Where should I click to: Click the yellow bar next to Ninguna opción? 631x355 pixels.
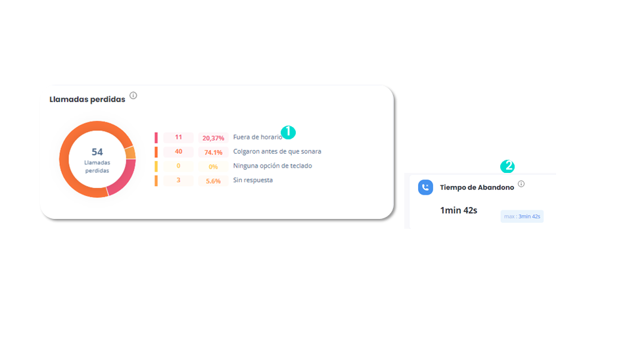pos(156,166)
